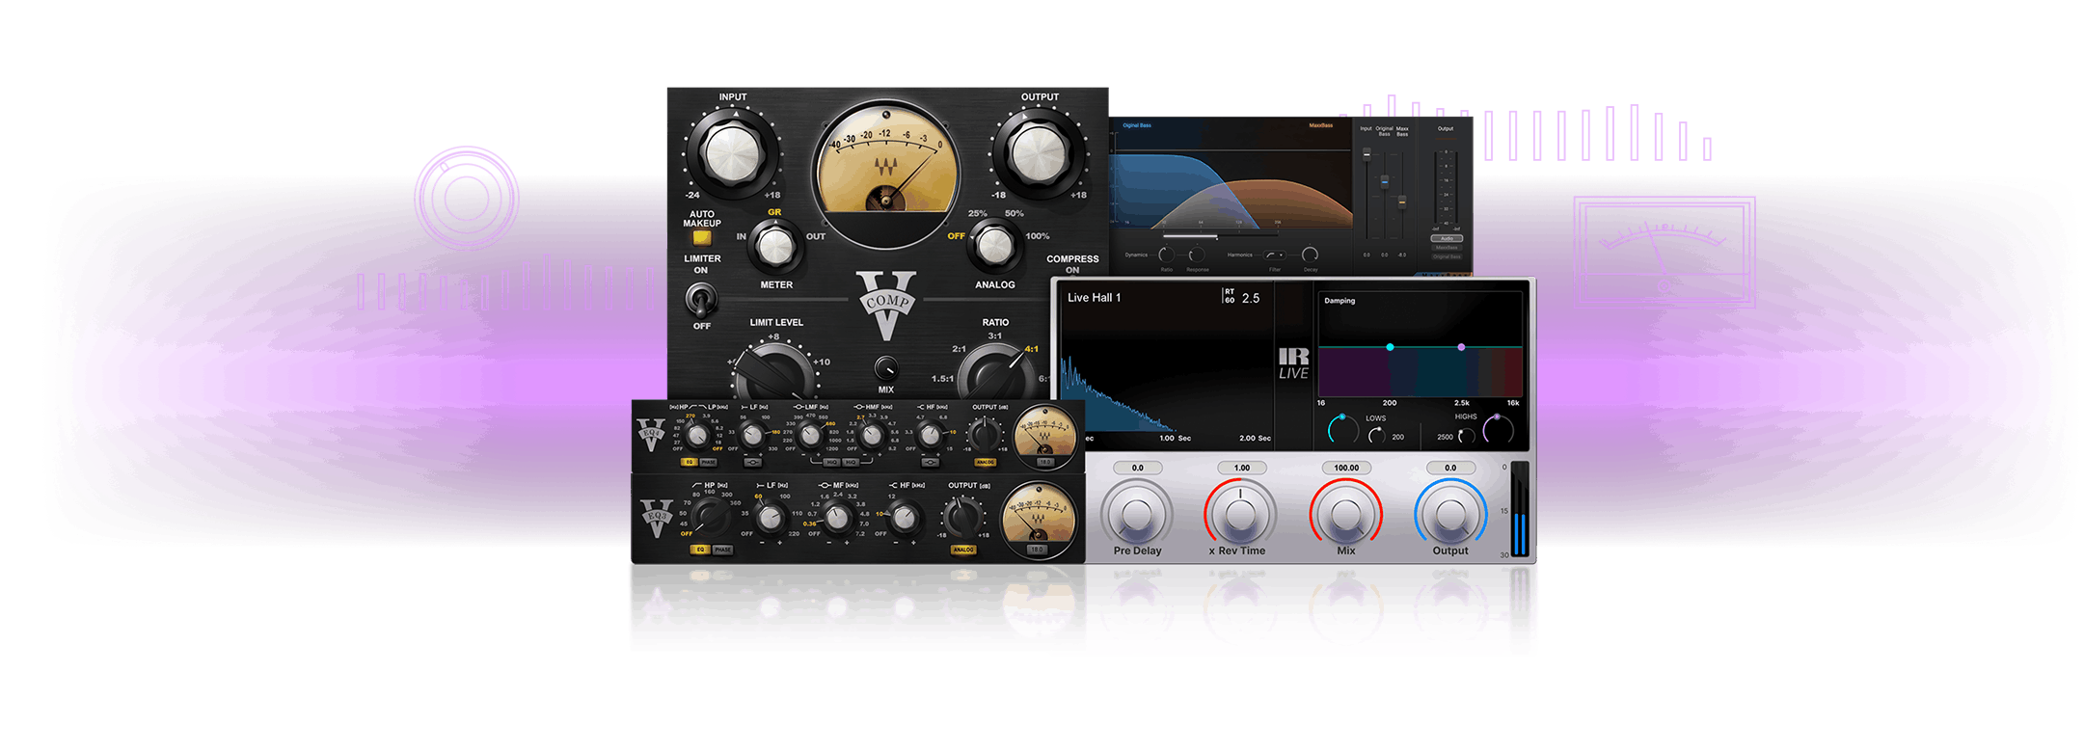This screenshot has height=752, width=2084.
Task: Click the 18.0 meter value on V-EQ3
Action: click(1037, 550)
